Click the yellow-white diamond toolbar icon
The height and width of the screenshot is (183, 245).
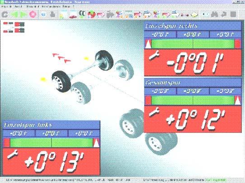pos(194,15)
